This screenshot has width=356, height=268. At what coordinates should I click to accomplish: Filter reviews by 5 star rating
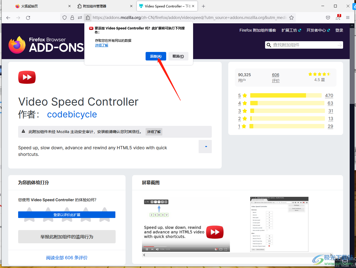pos(243,95)
